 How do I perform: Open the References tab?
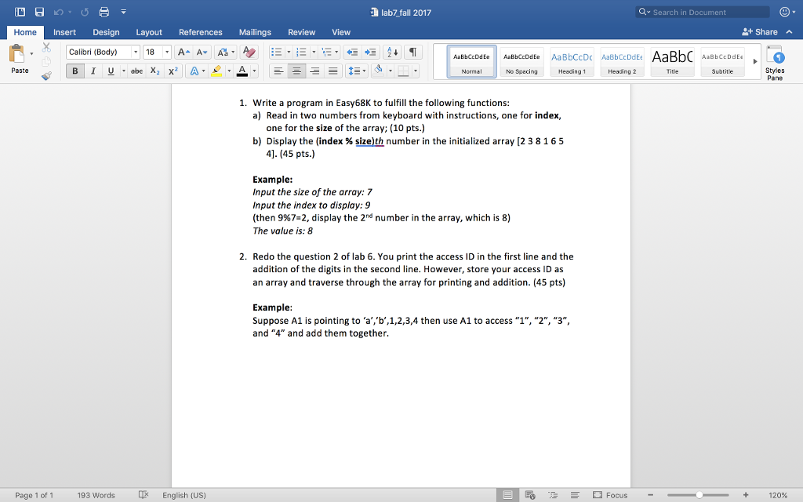[201, 32]
